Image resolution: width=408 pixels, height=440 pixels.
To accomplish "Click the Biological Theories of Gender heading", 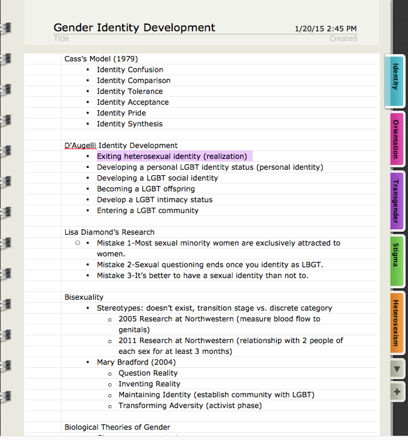I will [x=117, y=427].
